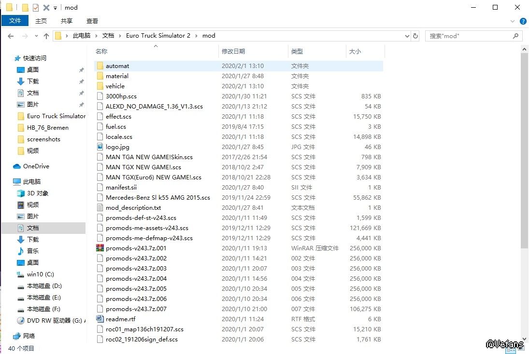
Task: Select the WinRAR archive promods-v243.7z.001
Action: click(136, 248)
